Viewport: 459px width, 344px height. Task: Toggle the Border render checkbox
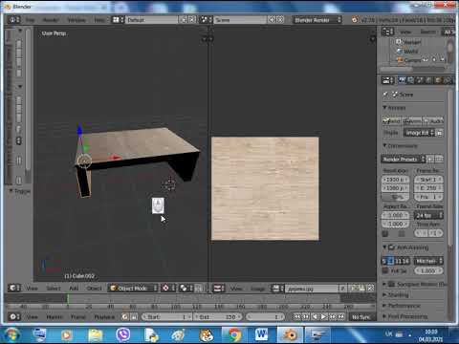[385, 234]
